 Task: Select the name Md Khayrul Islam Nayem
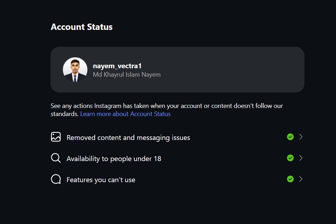coord(127,75)
